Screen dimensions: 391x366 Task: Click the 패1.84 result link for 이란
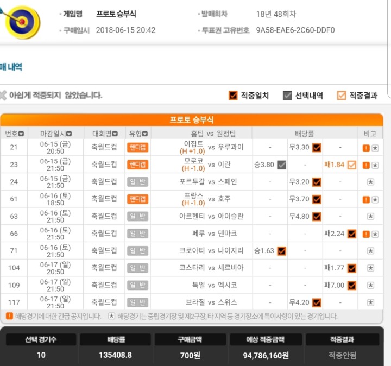coord(334,165)
